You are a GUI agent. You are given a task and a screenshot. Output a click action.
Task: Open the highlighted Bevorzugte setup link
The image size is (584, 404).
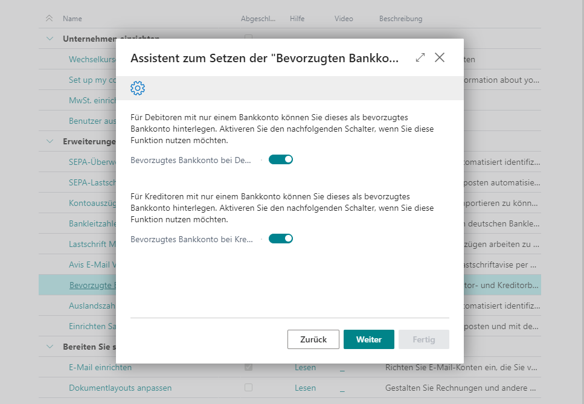[93, 285]
